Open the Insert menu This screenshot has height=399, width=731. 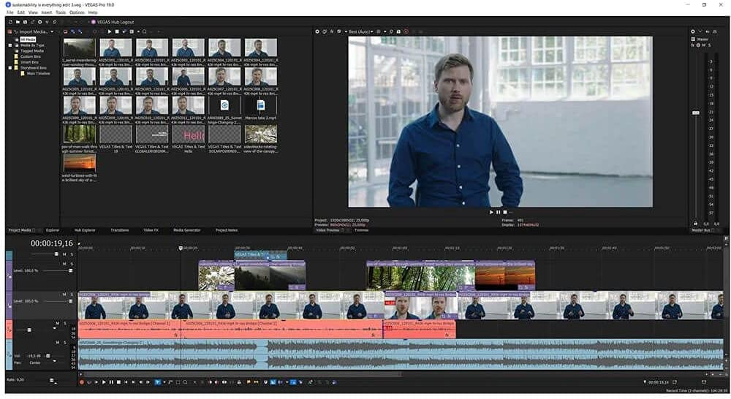[47, 12]
